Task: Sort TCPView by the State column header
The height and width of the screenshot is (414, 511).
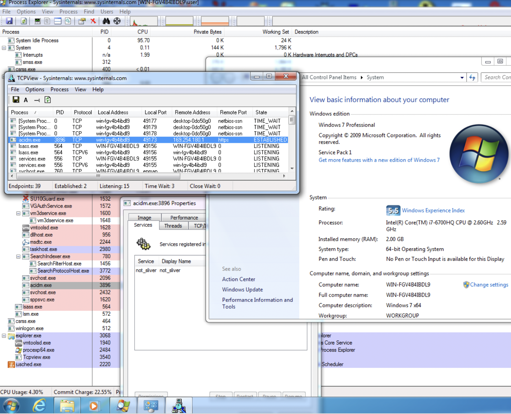Action: point(270,112)
